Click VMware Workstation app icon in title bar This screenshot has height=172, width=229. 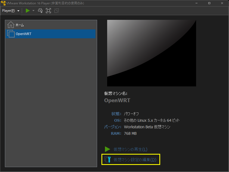coord(3,3)
